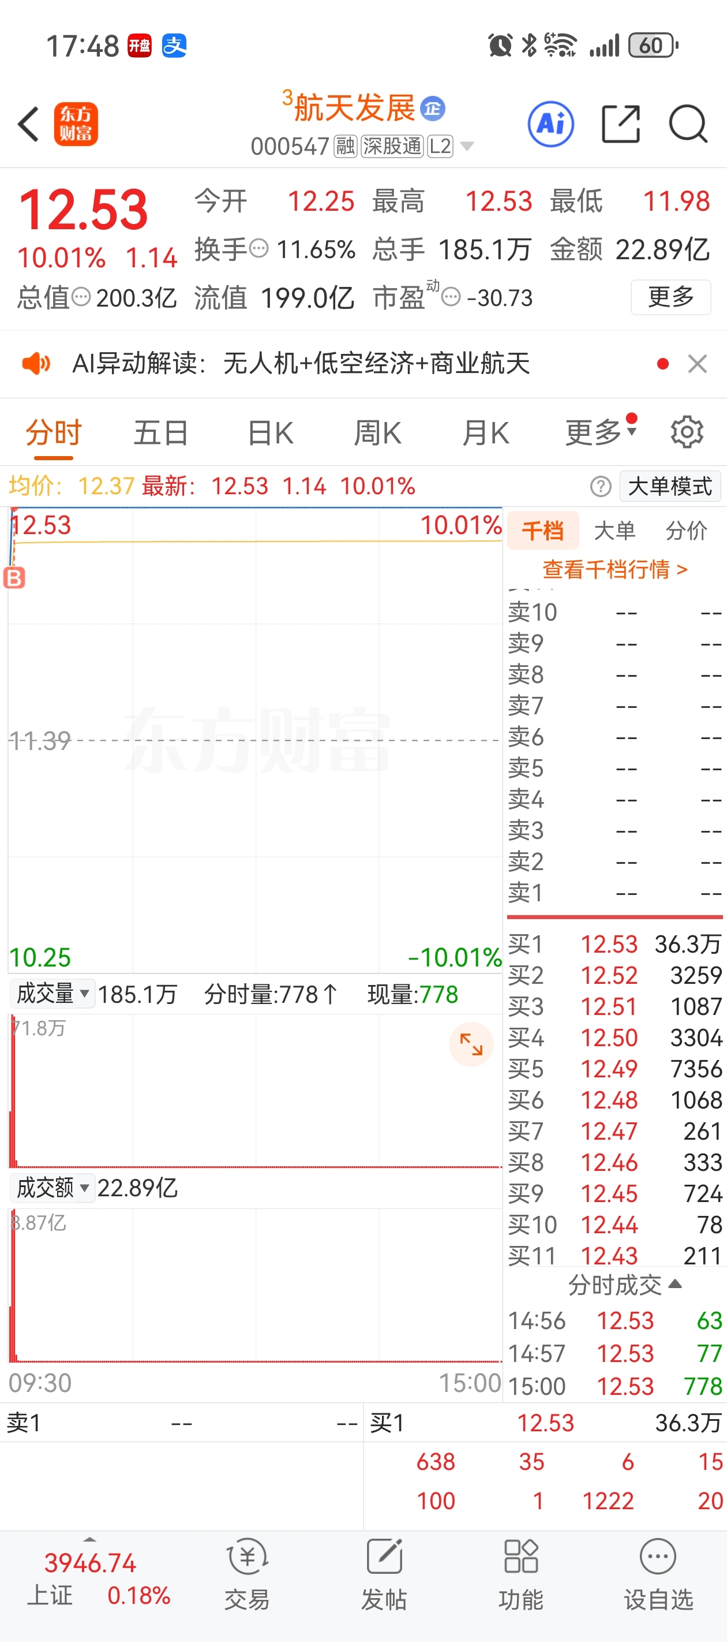Tap the 航天发展 stock title
Viewport: 727px width, 1642px height.
click(354, 108)
